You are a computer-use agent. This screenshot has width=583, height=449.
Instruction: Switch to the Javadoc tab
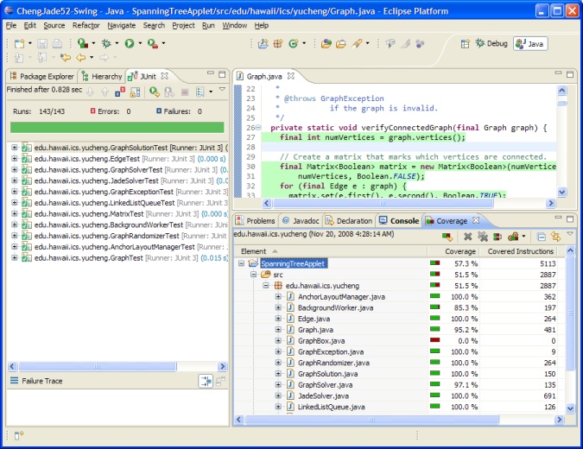tap(301, 221)
